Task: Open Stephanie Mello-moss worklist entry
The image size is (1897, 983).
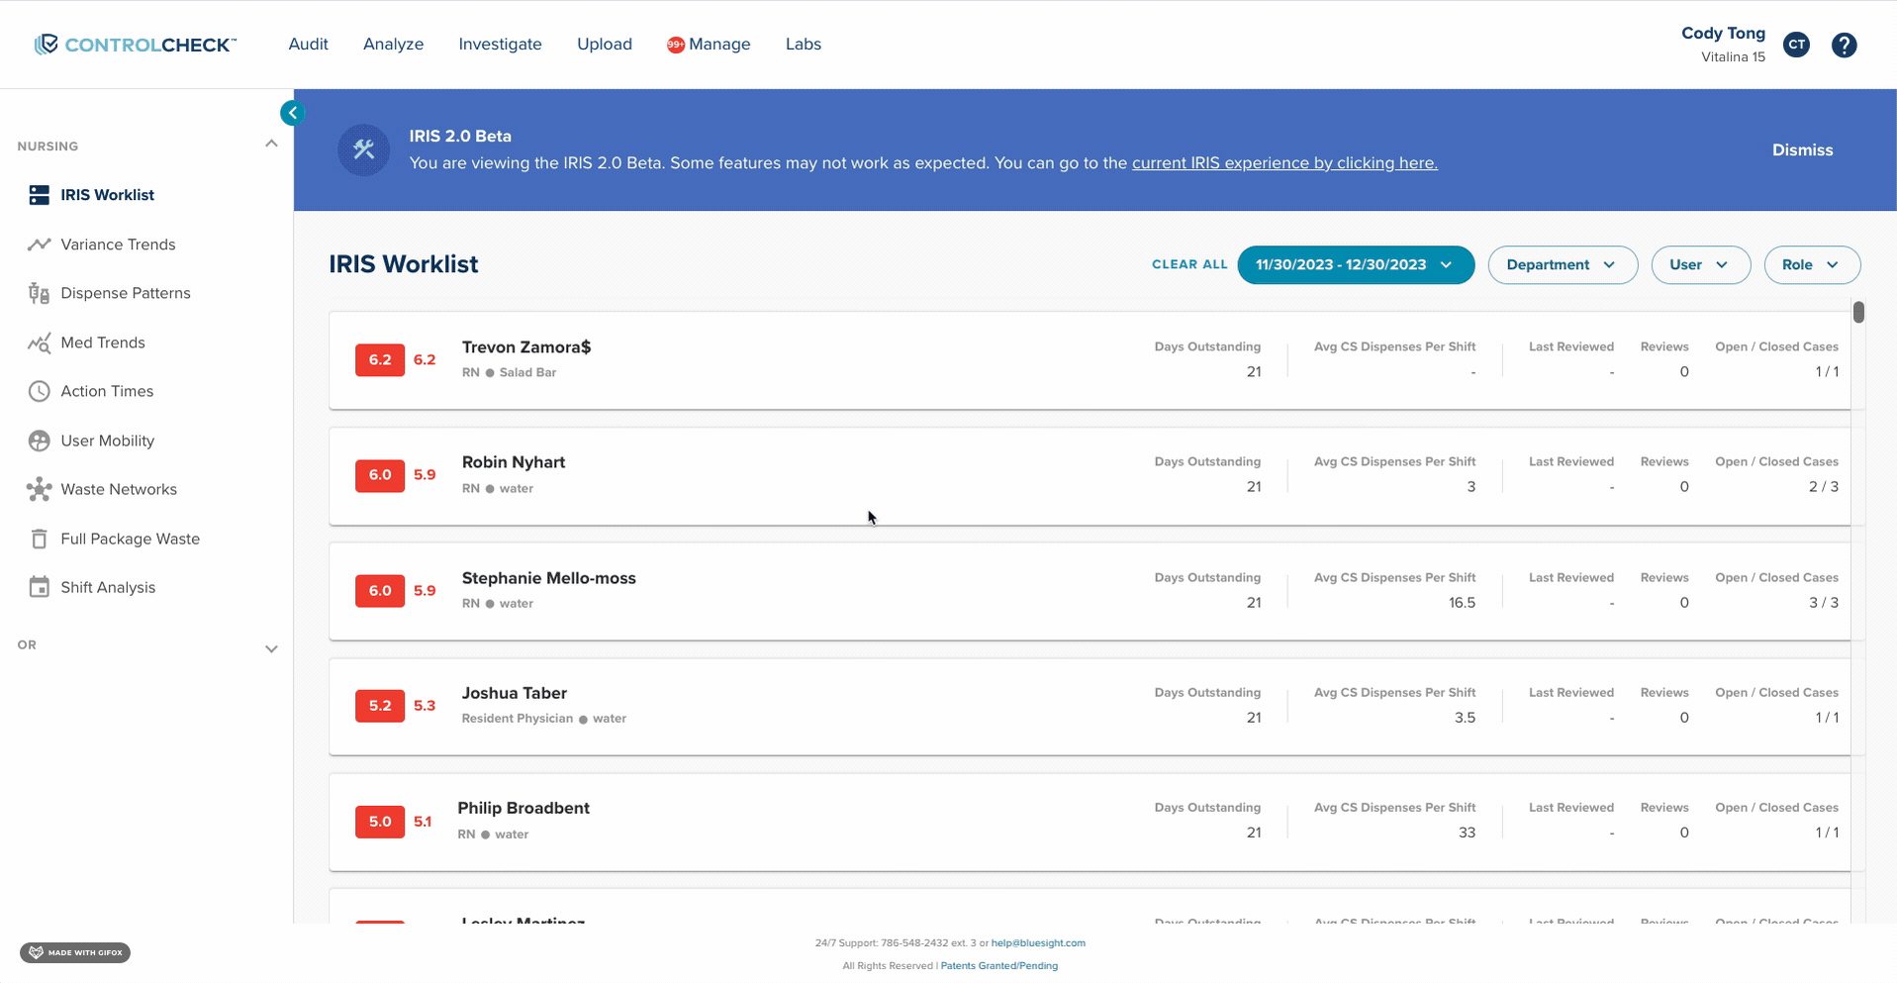Action: [x=1090, y=591]
